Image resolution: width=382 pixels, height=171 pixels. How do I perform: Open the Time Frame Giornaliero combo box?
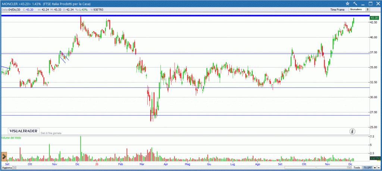[359, 9]
